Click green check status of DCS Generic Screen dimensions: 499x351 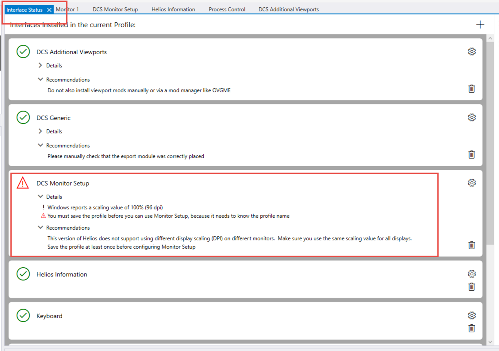coord(23,117)
